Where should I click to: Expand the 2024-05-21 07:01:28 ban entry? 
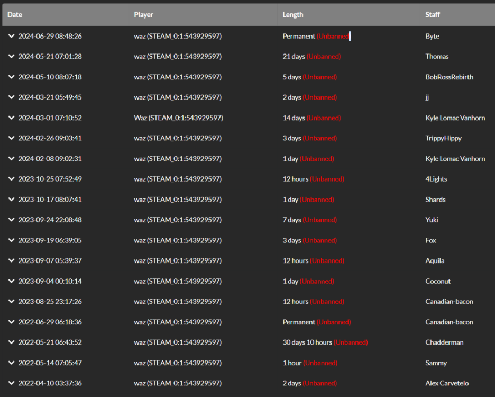[12, 56]
